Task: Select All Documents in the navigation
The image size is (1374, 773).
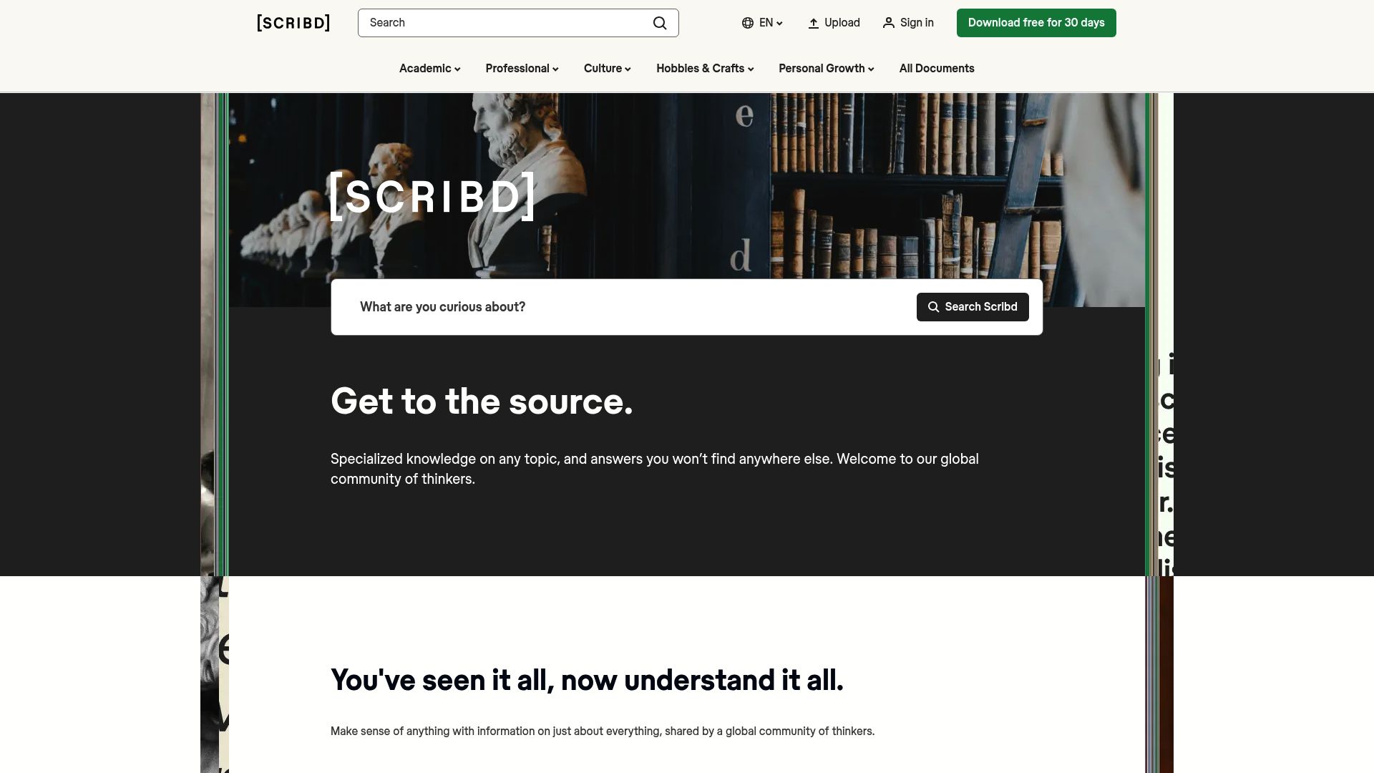Action: tap(936, 69)
